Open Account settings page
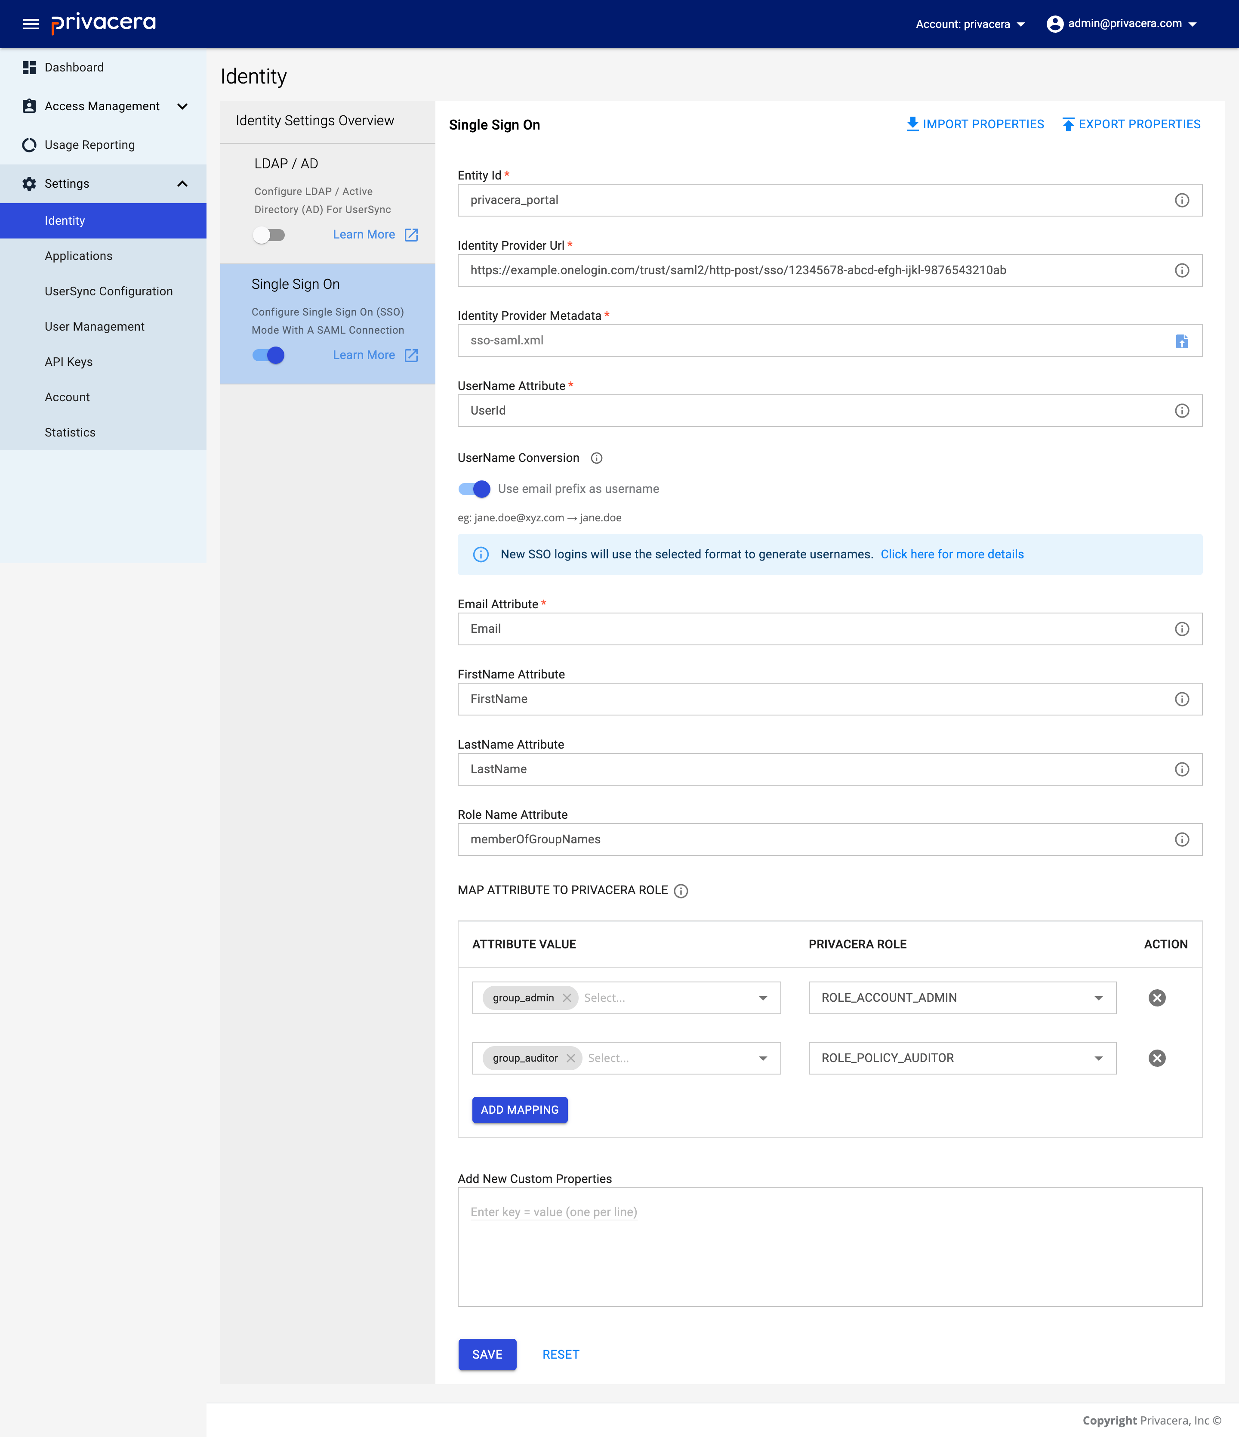The height and width of the screenshot is (1437, 1239). coord(103,397)
